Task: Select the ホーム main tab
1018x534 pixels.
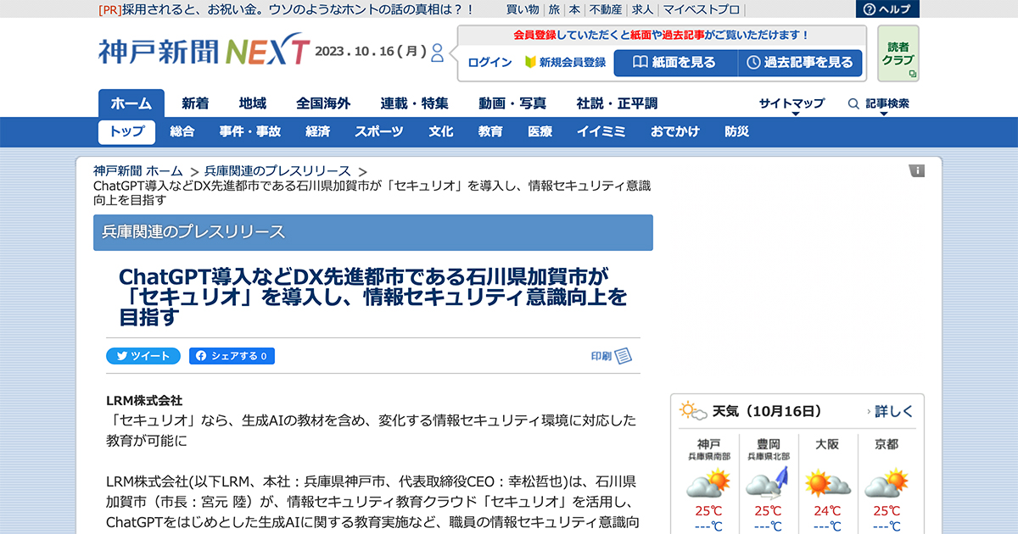Action: [x=131, y=103]
